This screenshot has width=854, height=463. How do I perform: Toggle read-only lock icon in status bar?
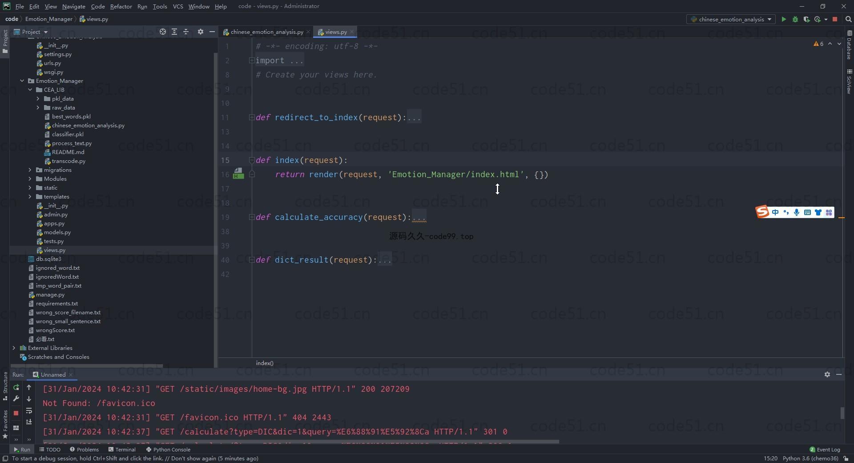click(x=846, y=459)
